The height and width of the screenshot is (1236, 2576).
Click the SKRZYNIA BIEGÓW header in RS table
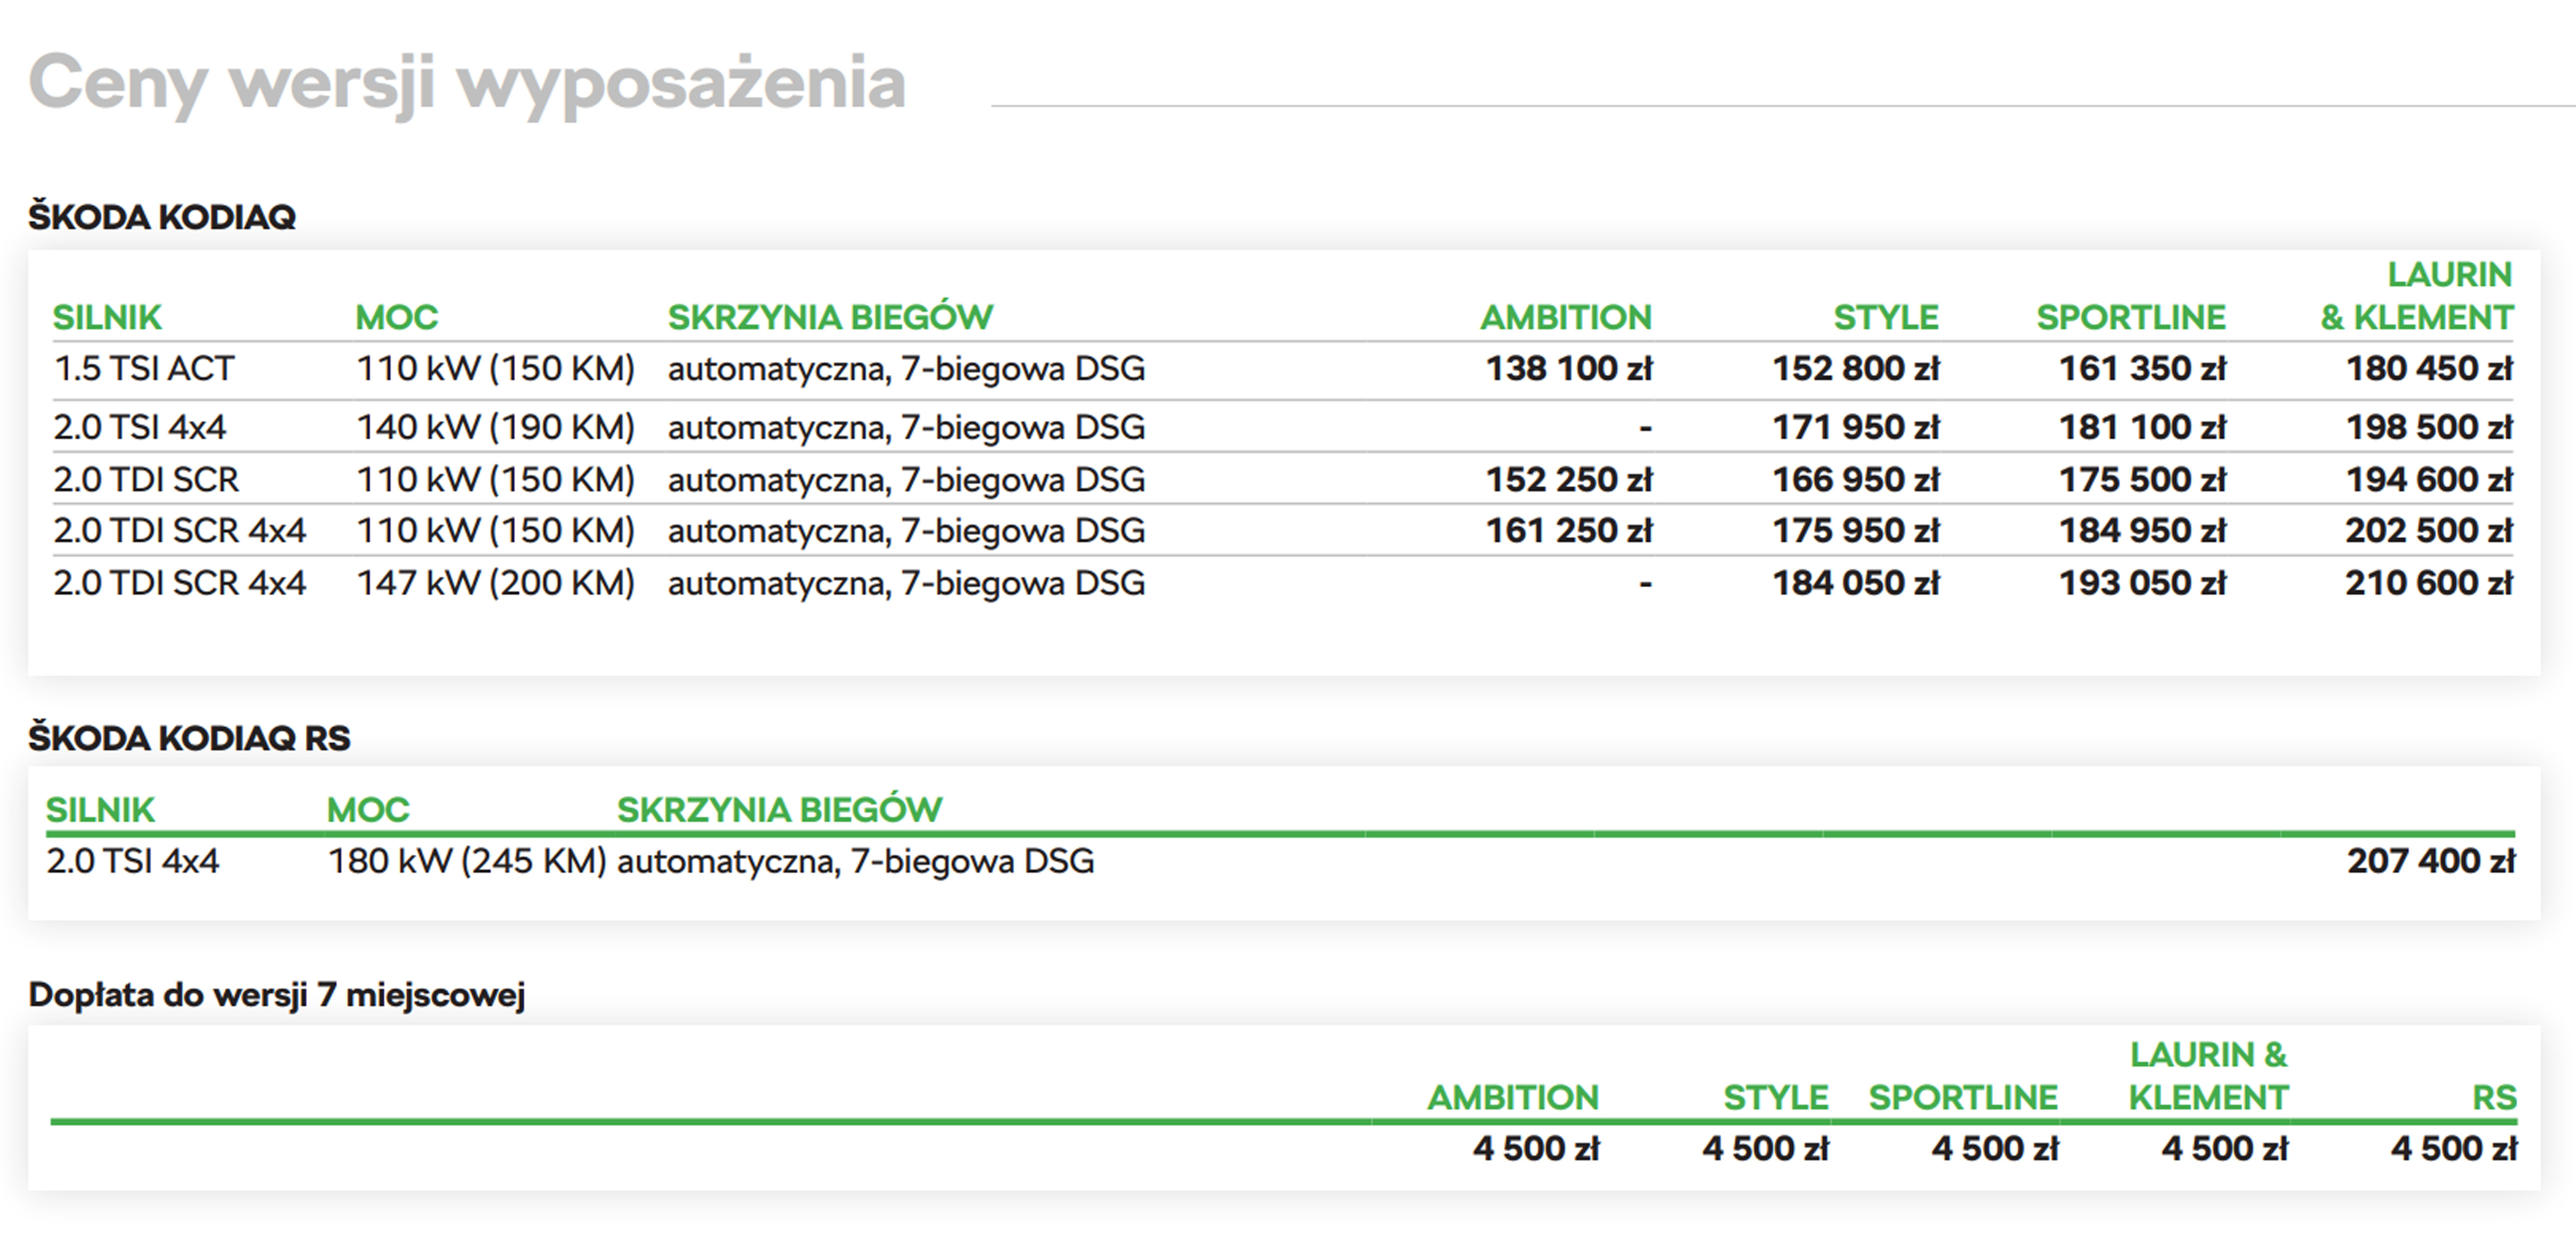point(779,810)
